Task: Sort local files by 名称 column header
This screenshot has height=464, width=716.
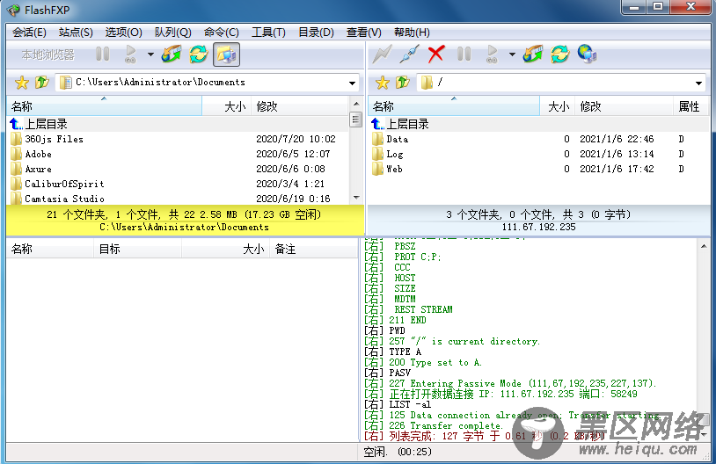Action: click(x=104, y=106)
